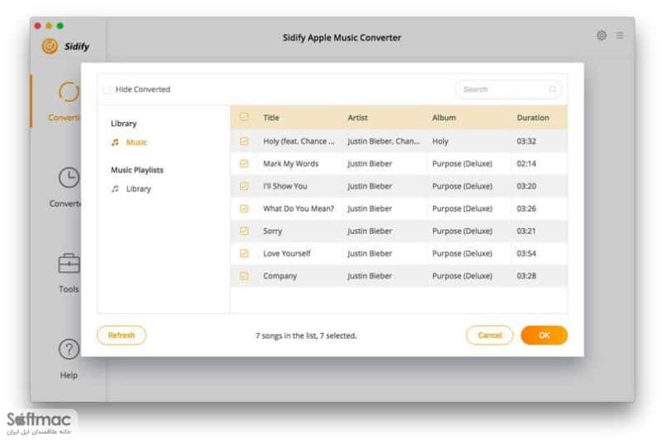The height and width of the screenshot is (445, 665).
Task: Select the song title Company
Action: pyautogui.click(x=280, y=276)
